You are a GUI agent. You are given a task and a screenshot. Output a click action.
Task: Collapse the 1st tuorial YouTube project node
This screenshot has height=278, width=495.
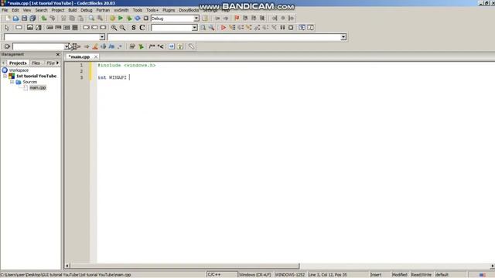[5, 76]
